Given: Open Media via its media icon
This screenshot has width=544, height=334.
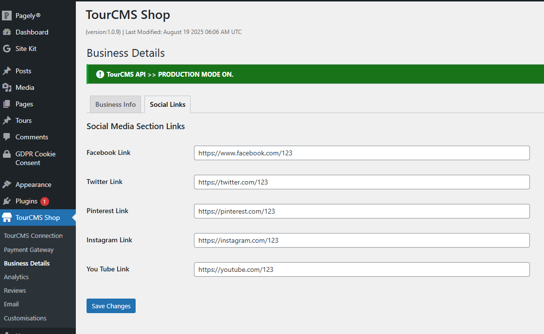Looking at the screenshot, I should (x=7, y=87).
